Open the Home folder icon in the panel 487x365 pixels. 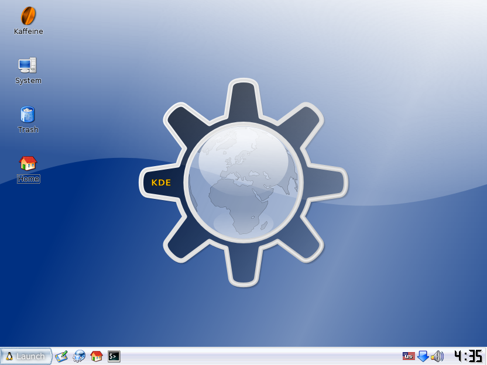(96, 356)
